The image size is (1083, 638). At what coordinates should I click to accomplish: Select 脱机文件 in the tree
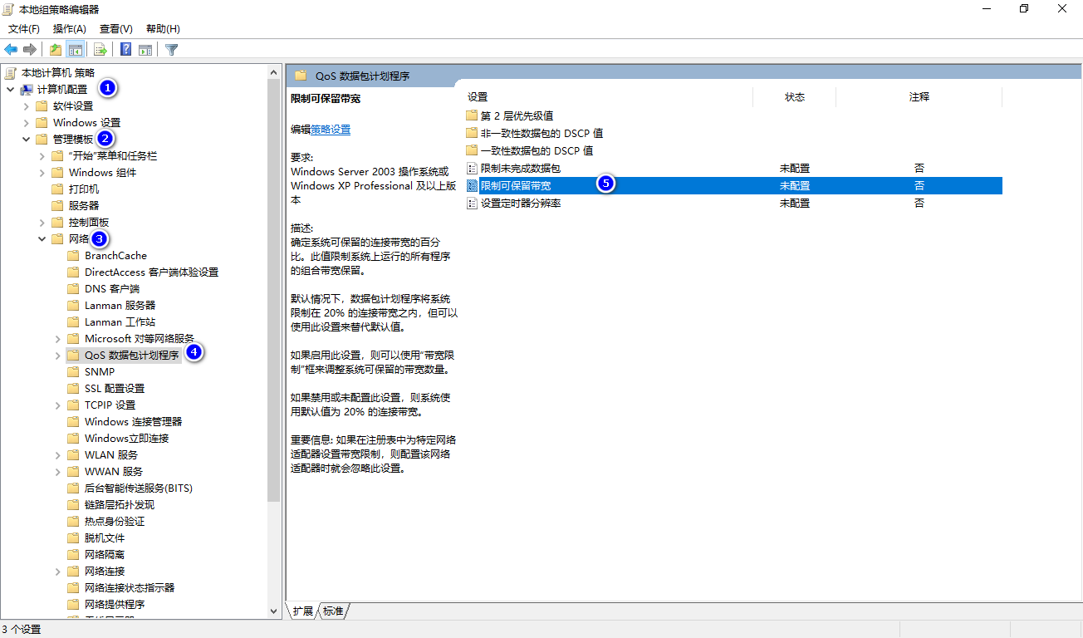(x=105, y=537)
